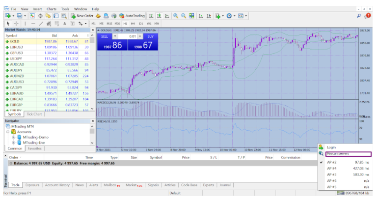Switch timeframe to M30

[x=117, y=24]
